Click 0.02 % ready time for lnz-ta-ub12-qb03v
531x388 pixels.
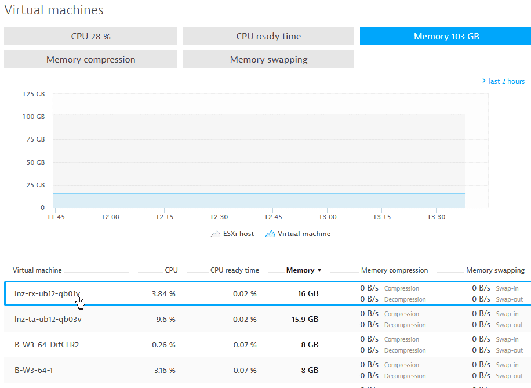click(x=245, y=319)
